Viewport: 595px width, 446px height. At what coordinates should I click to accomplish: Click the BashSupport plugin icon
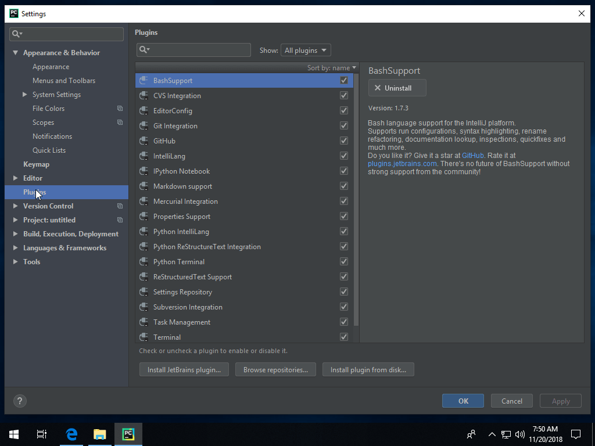(x=144, y=80)
